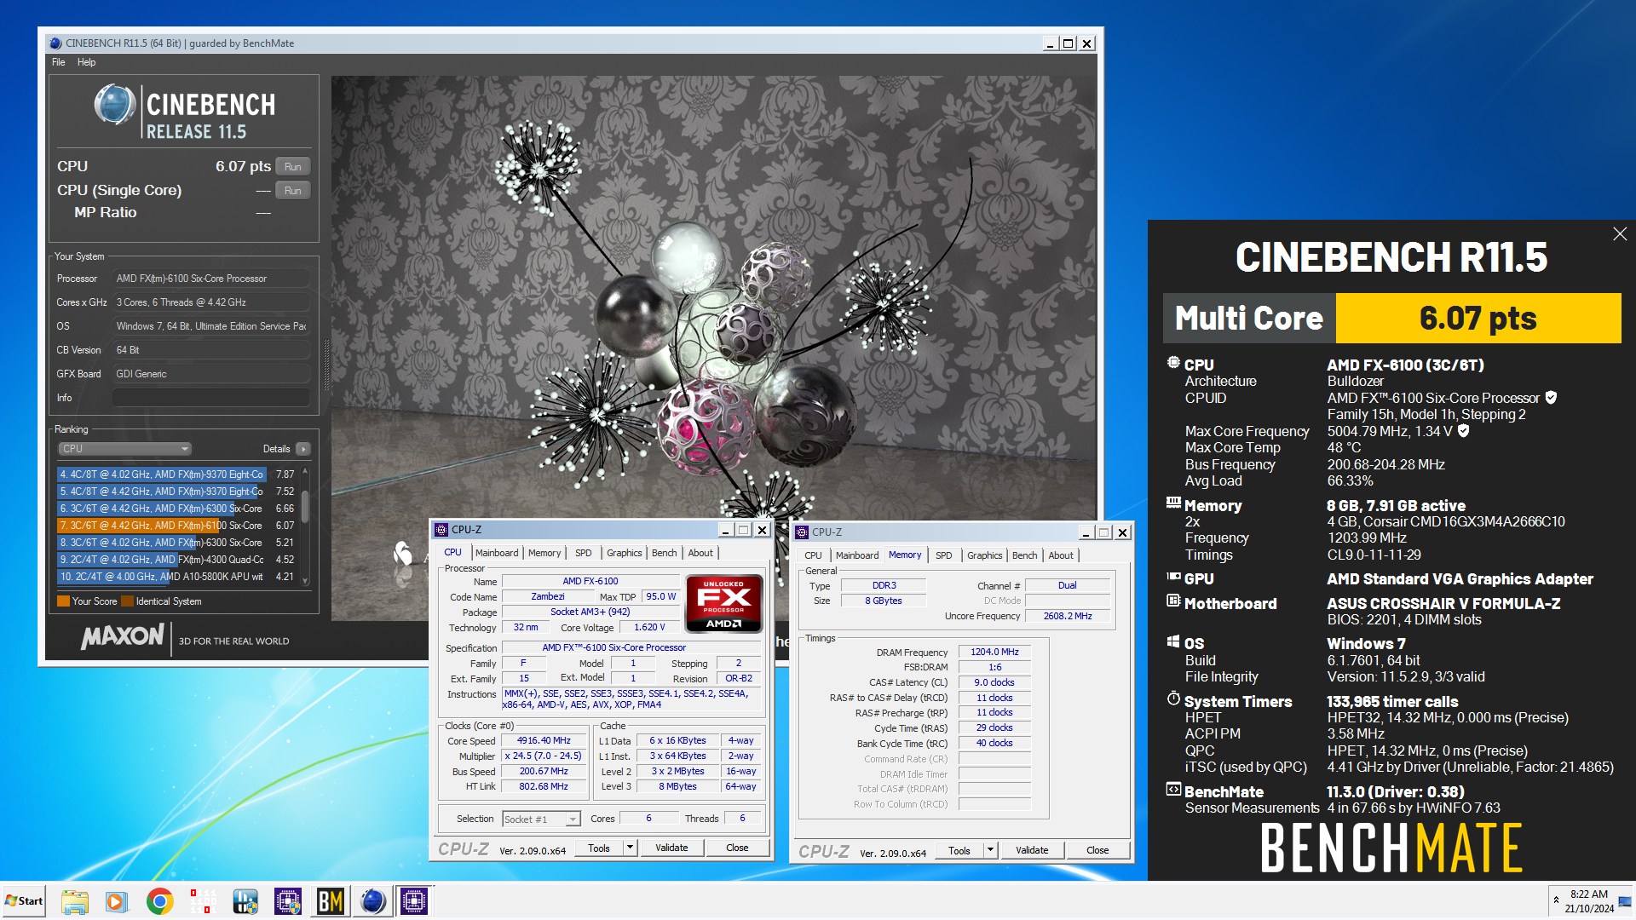Screen dimensions: 1636x920
Task: Open the Start menu
Action: click(24, 901)
